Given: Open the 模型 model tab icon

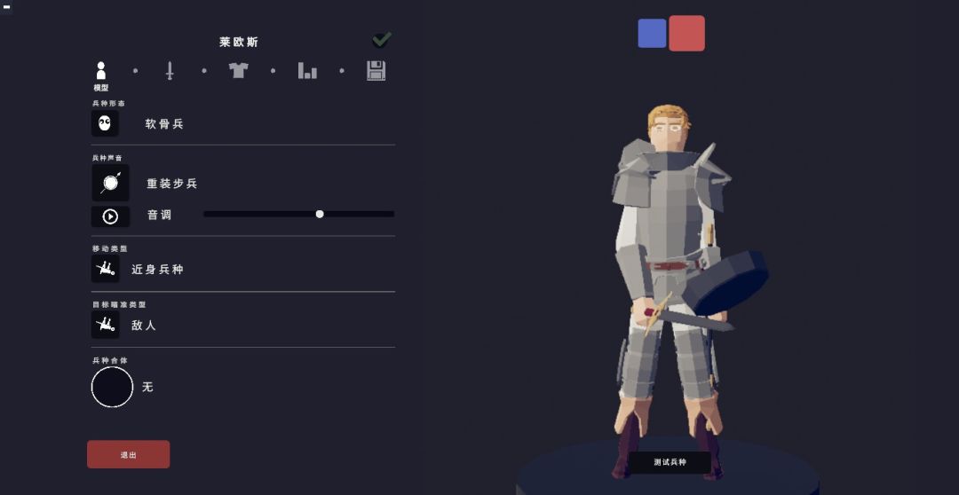Looking at the screenshot, I should click(x=101, y=70).
